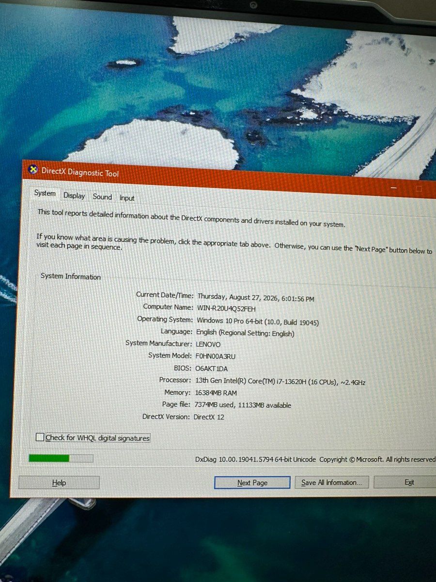
Task: Click the Operating System label
Action: click(x=165, y=319)
